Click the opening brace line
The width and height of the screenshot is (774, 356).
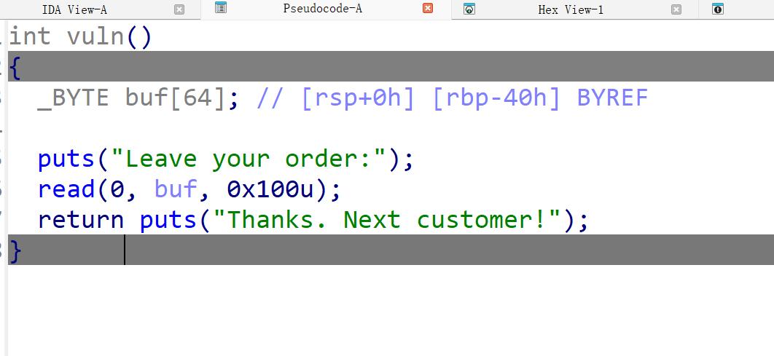(x=391, y=66)
